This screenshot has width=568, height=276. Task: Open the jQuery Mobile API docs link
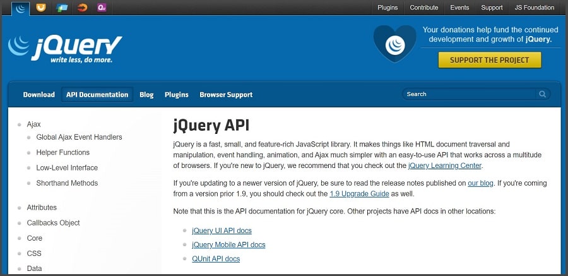point(228,245)
